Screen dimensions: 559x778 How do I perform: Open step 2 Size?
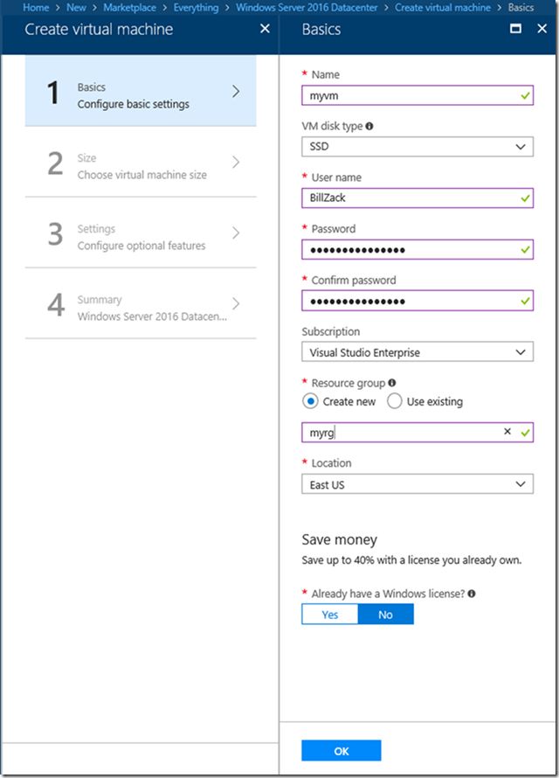[141, 166]
